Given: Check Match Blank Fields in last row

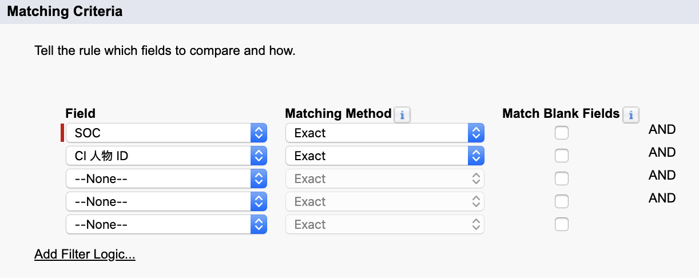Looking at the screenshot, I should [562, 225].
